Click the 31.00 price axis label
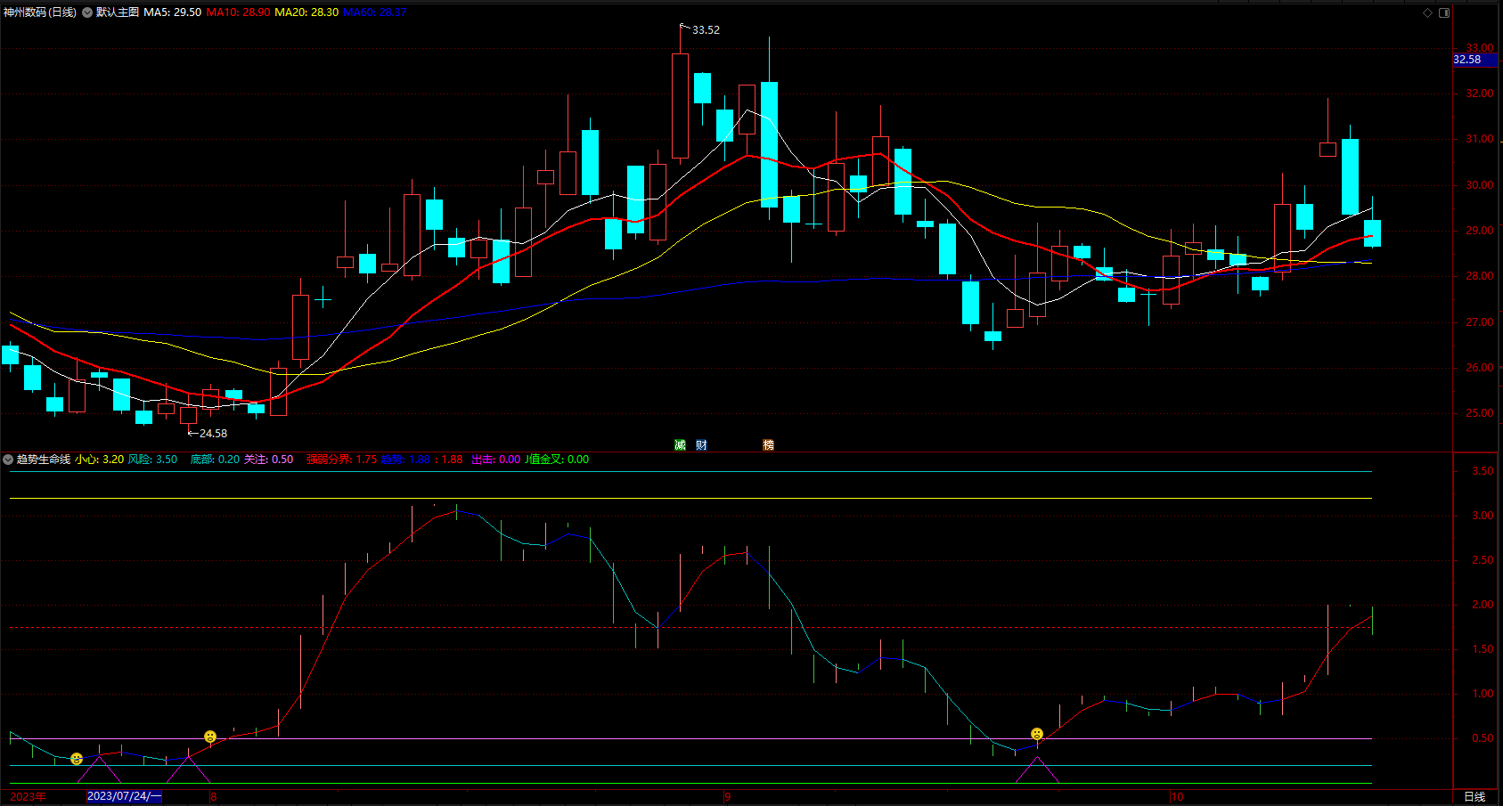1503x806 pixels. pos(1480,139)
